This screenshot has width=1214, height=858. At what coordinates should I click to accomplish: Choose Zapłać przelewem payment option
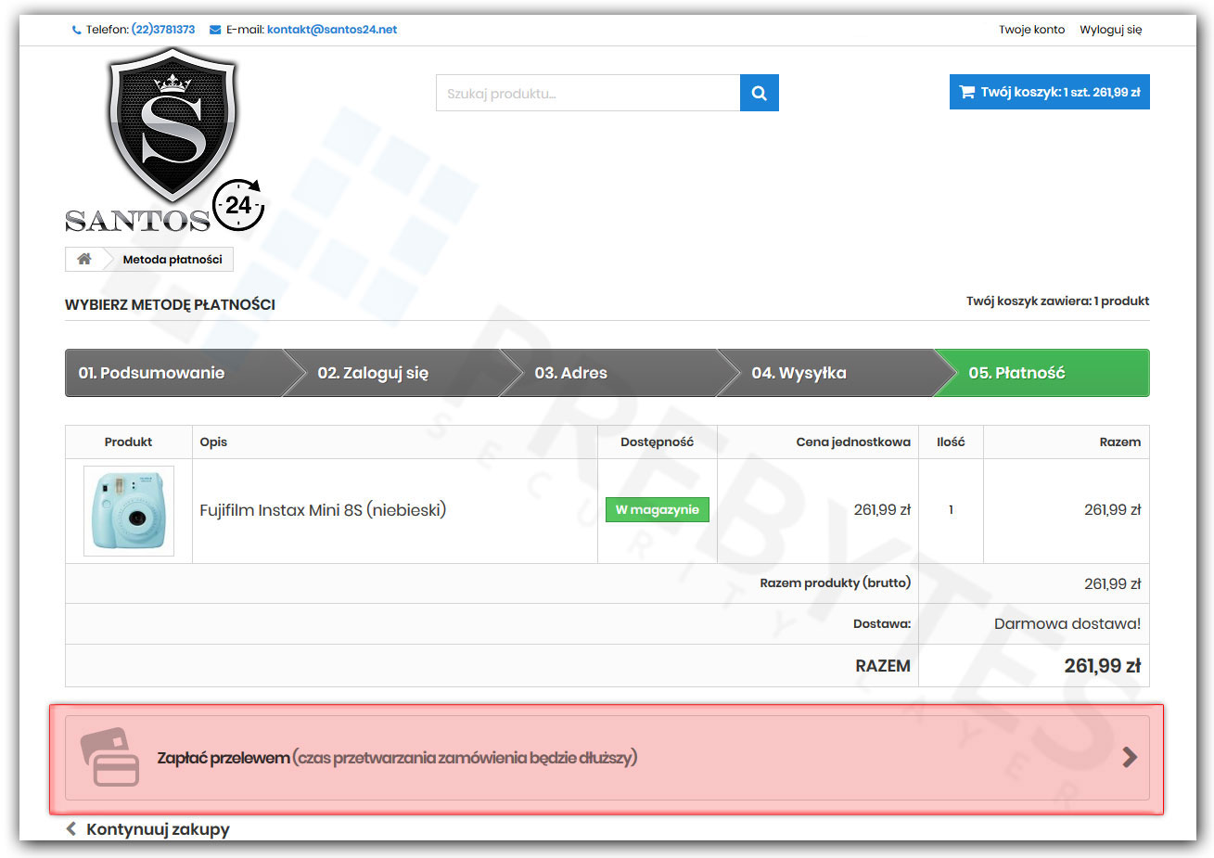click(x=607, y=758)
